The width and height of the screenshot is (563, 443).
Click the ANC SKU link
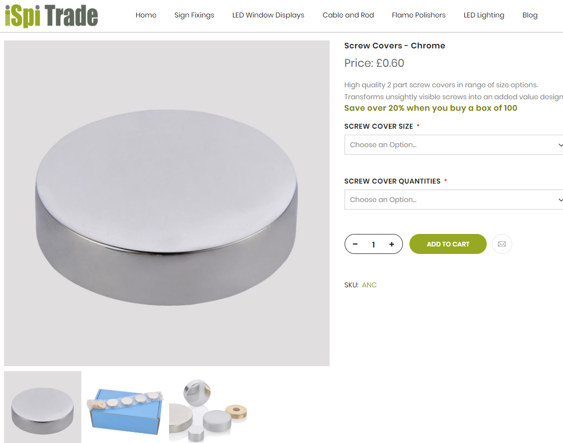tap(369, 285)
